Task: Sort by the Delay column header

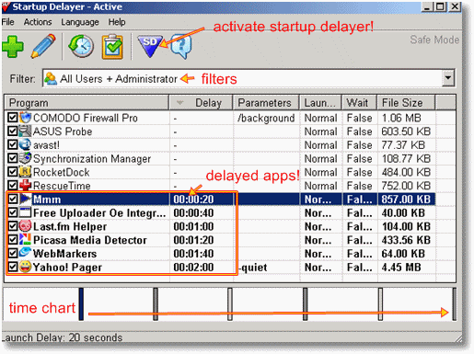Action: [x=201, y=103]
